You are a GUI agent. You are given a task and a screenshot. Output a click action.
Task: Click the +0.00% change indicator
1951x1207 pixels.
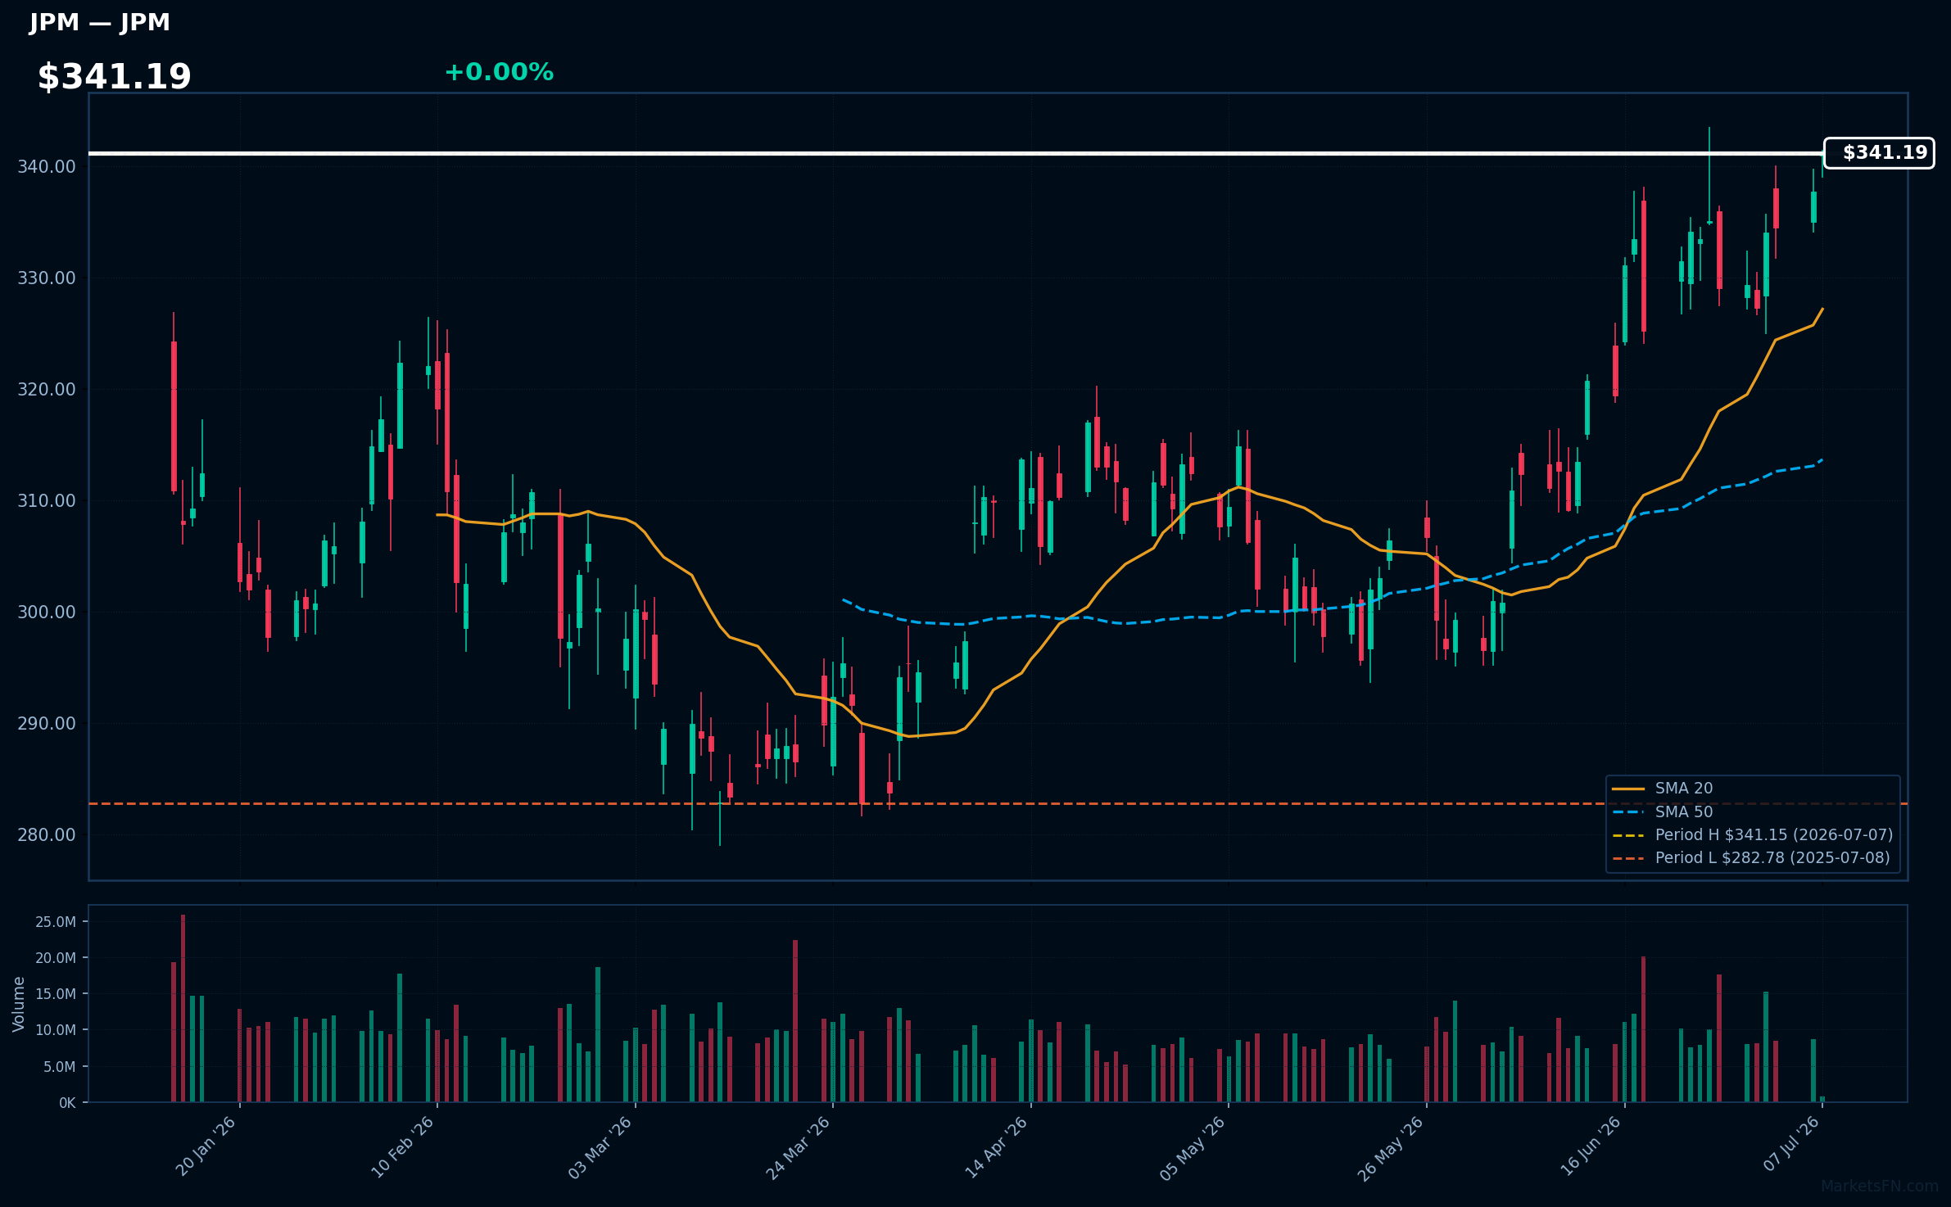pyautogui.click(x=499, y=72)
